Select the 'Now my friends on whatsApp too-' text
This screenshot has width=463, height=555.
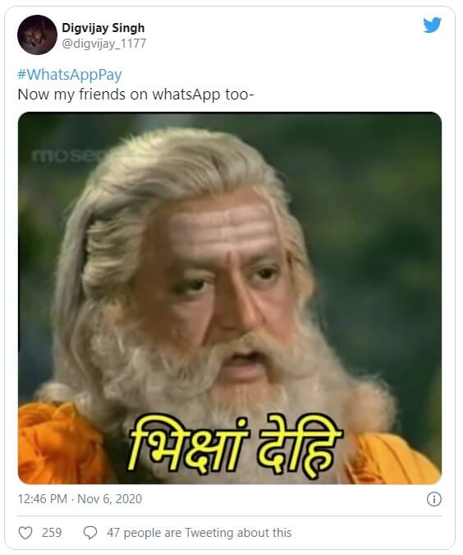[136, 95]
